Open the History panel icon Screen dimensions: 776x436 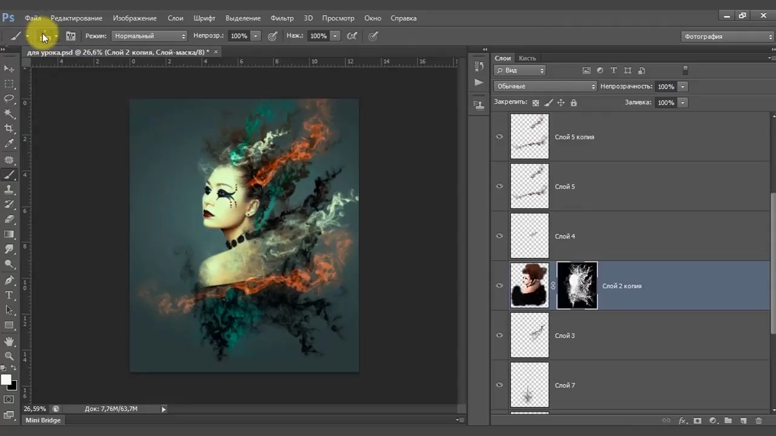click(479, 67)
